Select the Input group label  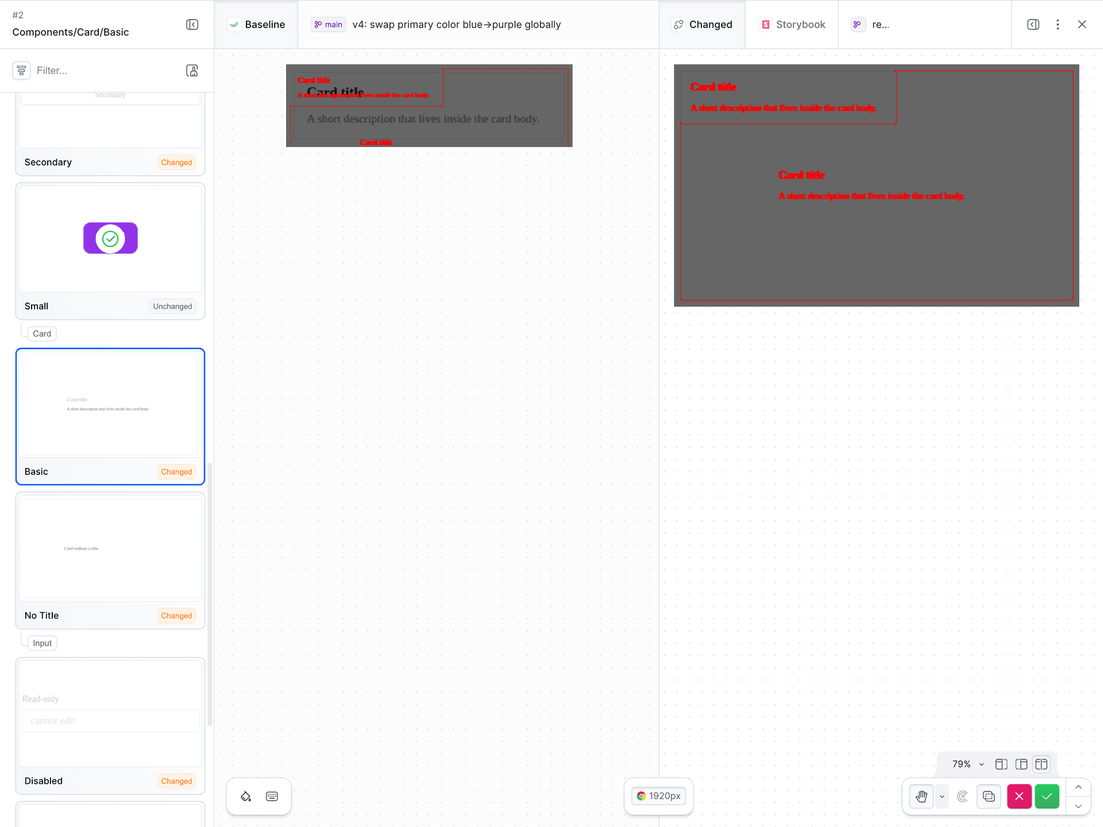(42, 643)
